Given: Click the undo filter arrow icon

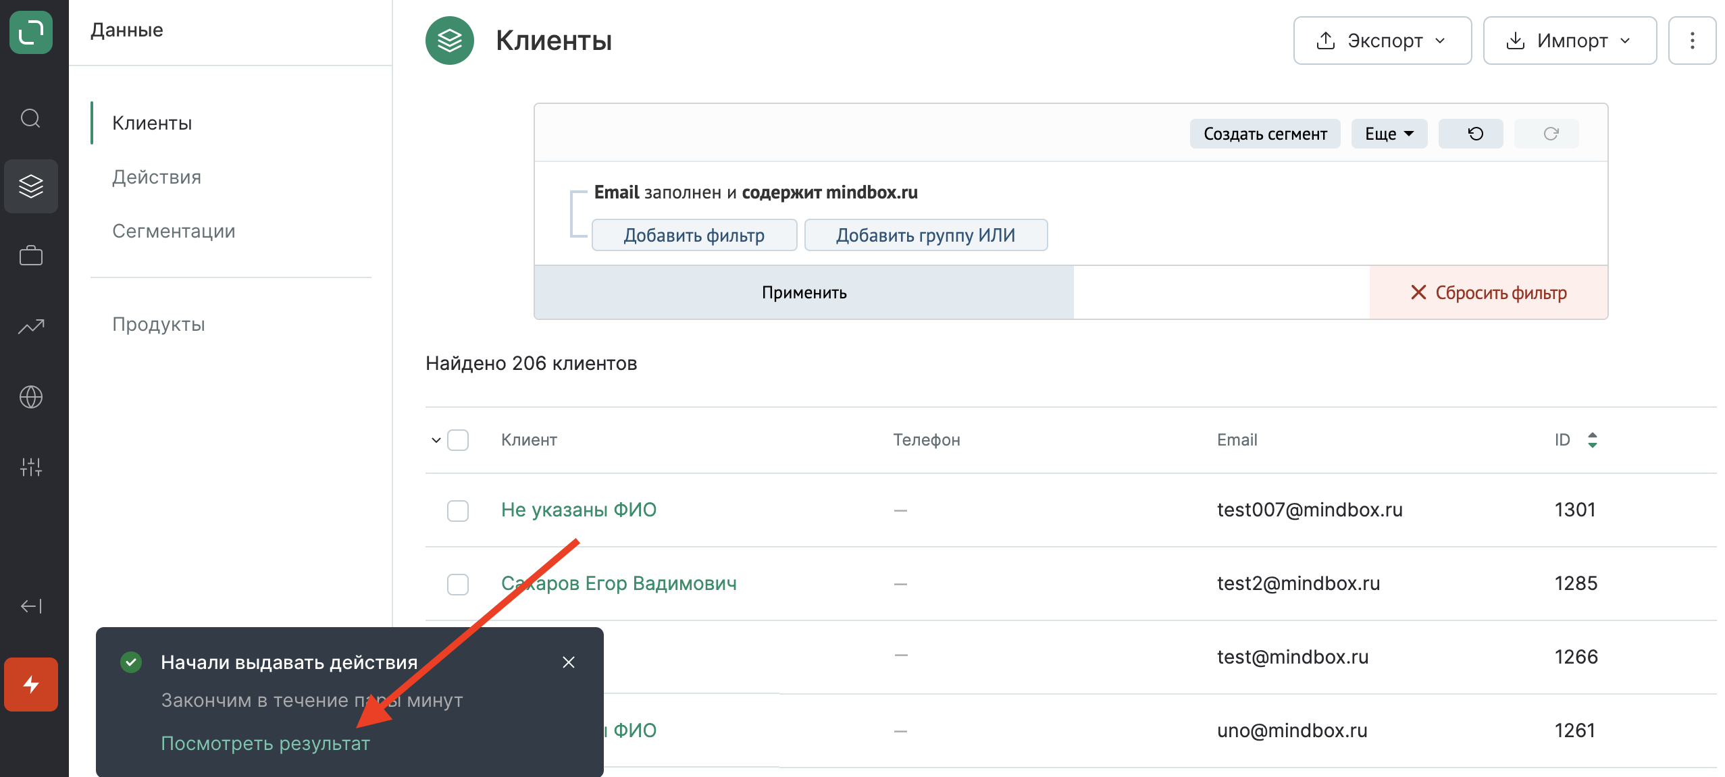Looking at the screenshot, I should [x=1470, y=134].
